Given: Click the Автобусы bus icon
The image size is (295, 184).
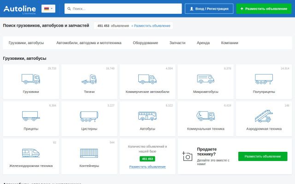Looking at the screenshot, I should tap(147, 116).
